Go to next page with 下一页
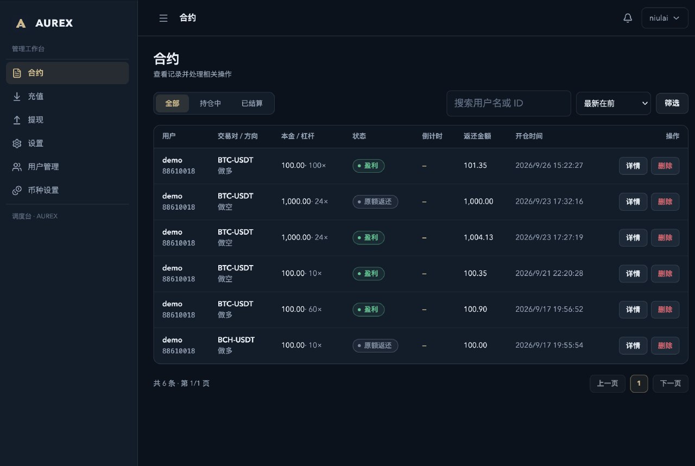This screenshot has height=466, width=695. click(671, 383)
